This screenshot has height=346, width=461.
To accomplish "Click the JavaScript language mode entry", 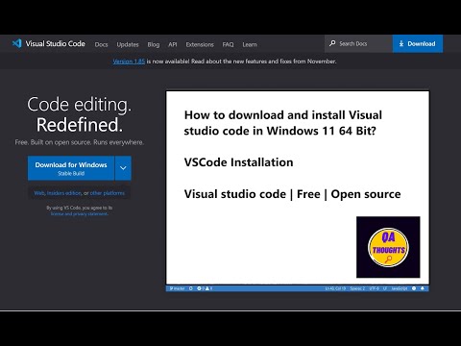I will [x=400, y=288].
